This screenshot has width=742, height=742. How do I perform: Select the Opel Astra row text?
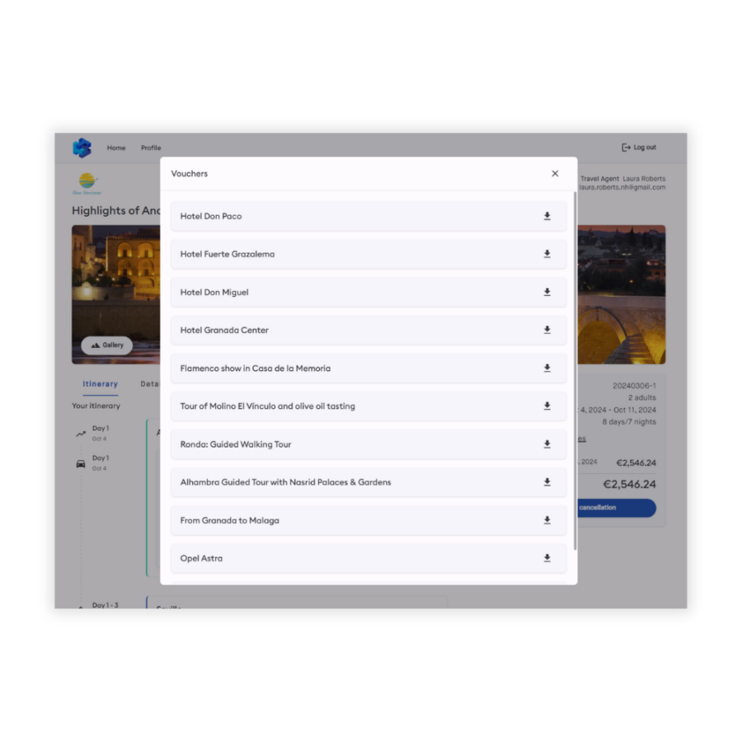201,558
